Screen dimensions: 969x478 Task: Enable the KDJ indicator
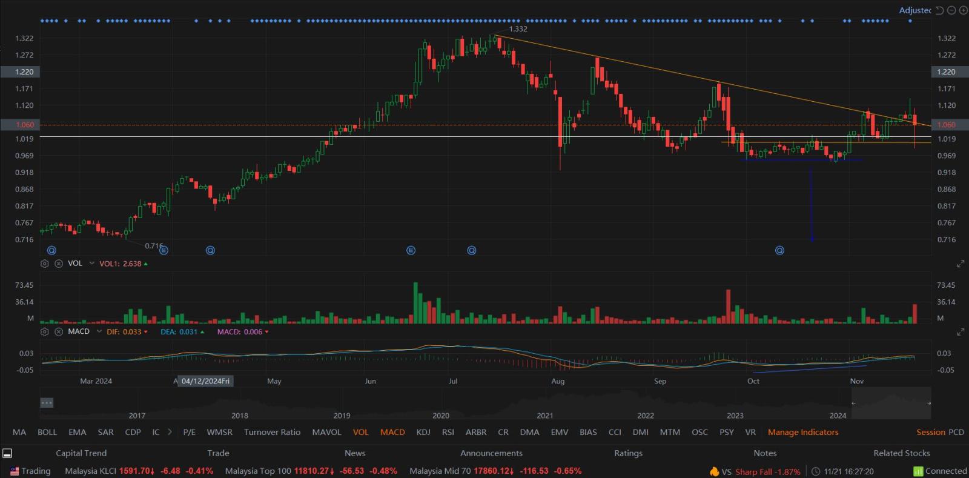pos(423,433)
